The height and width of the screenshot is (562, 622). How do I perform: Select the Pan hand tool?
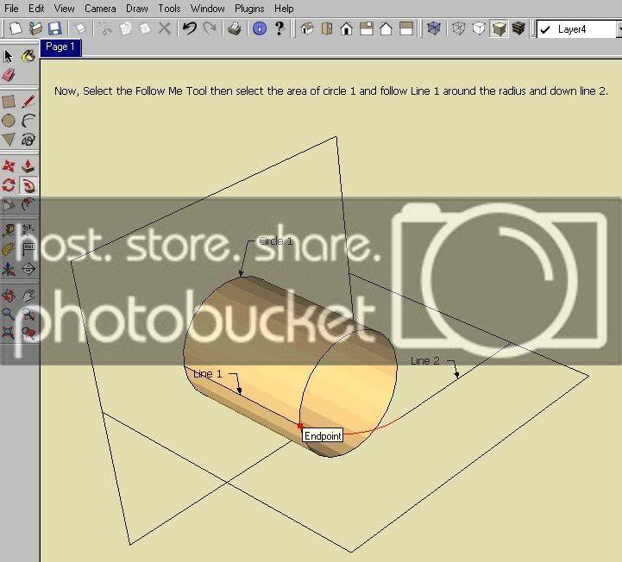28,296
